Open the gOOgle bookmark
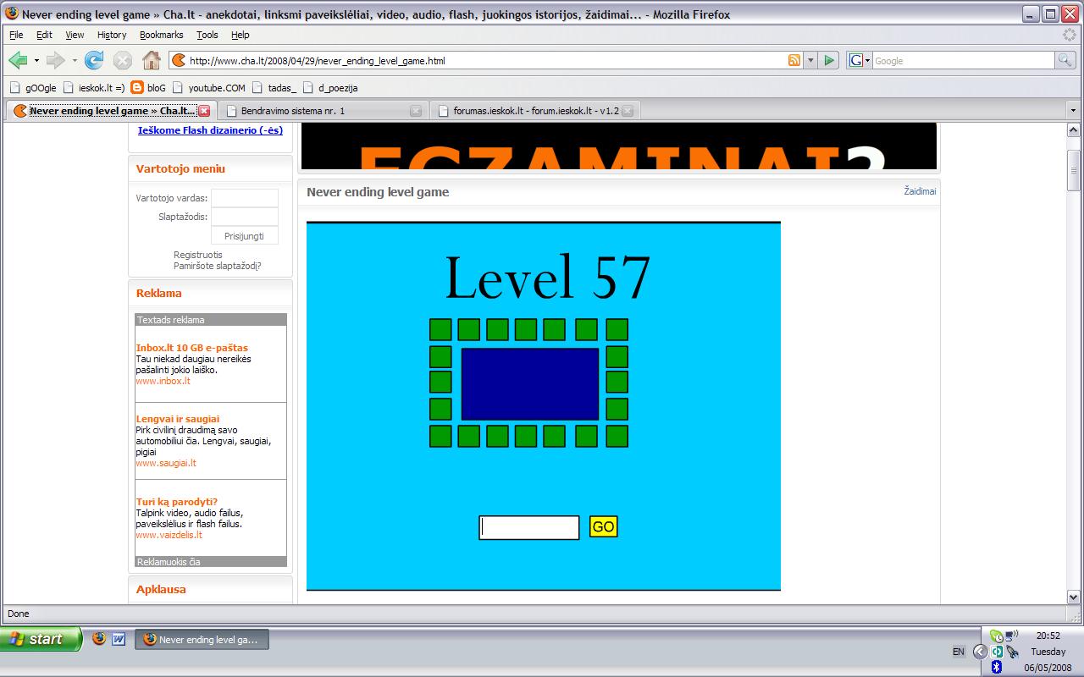The image size is (1084, 677). 33,87
